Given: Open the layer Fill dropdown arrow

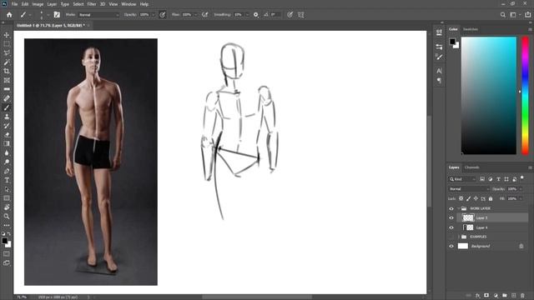Looking at the screenshot, I should click(x=521, y=198).
